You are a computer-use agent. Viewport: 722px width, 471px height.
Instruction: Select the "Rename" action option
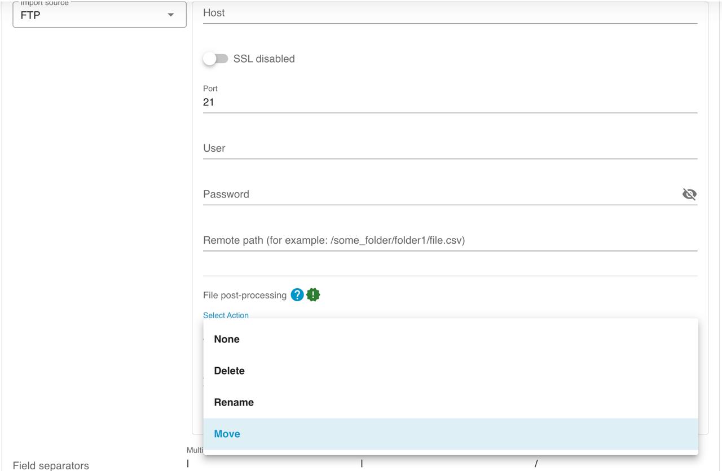point(234,402)
